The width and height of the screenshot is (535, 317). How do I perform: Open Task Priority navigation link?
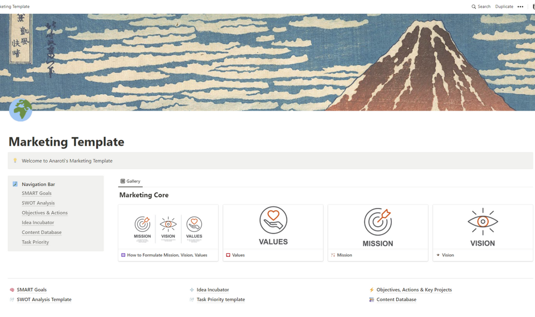click(x=35, y=242)
